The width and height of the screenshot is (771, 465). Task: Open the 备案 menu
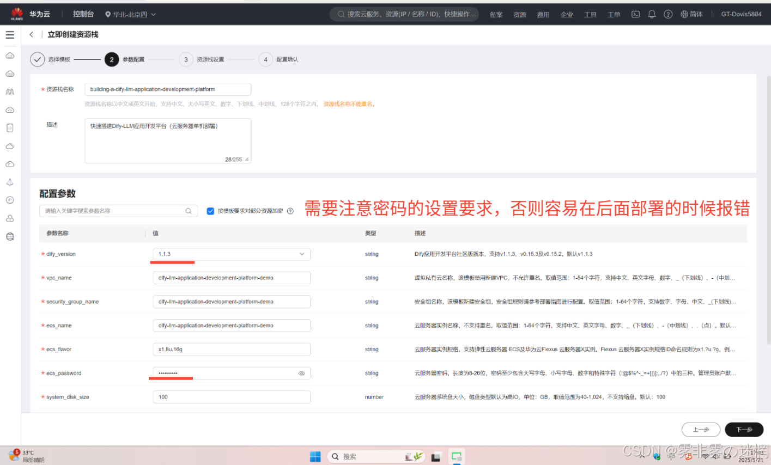click(496, 15)
